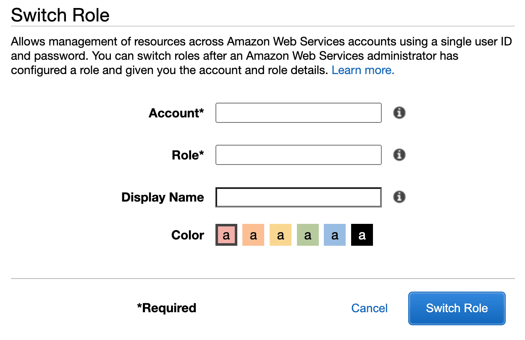Click the blue Switch Role button
This screenshot has height=340, width=525.
[x=457, y=308]
